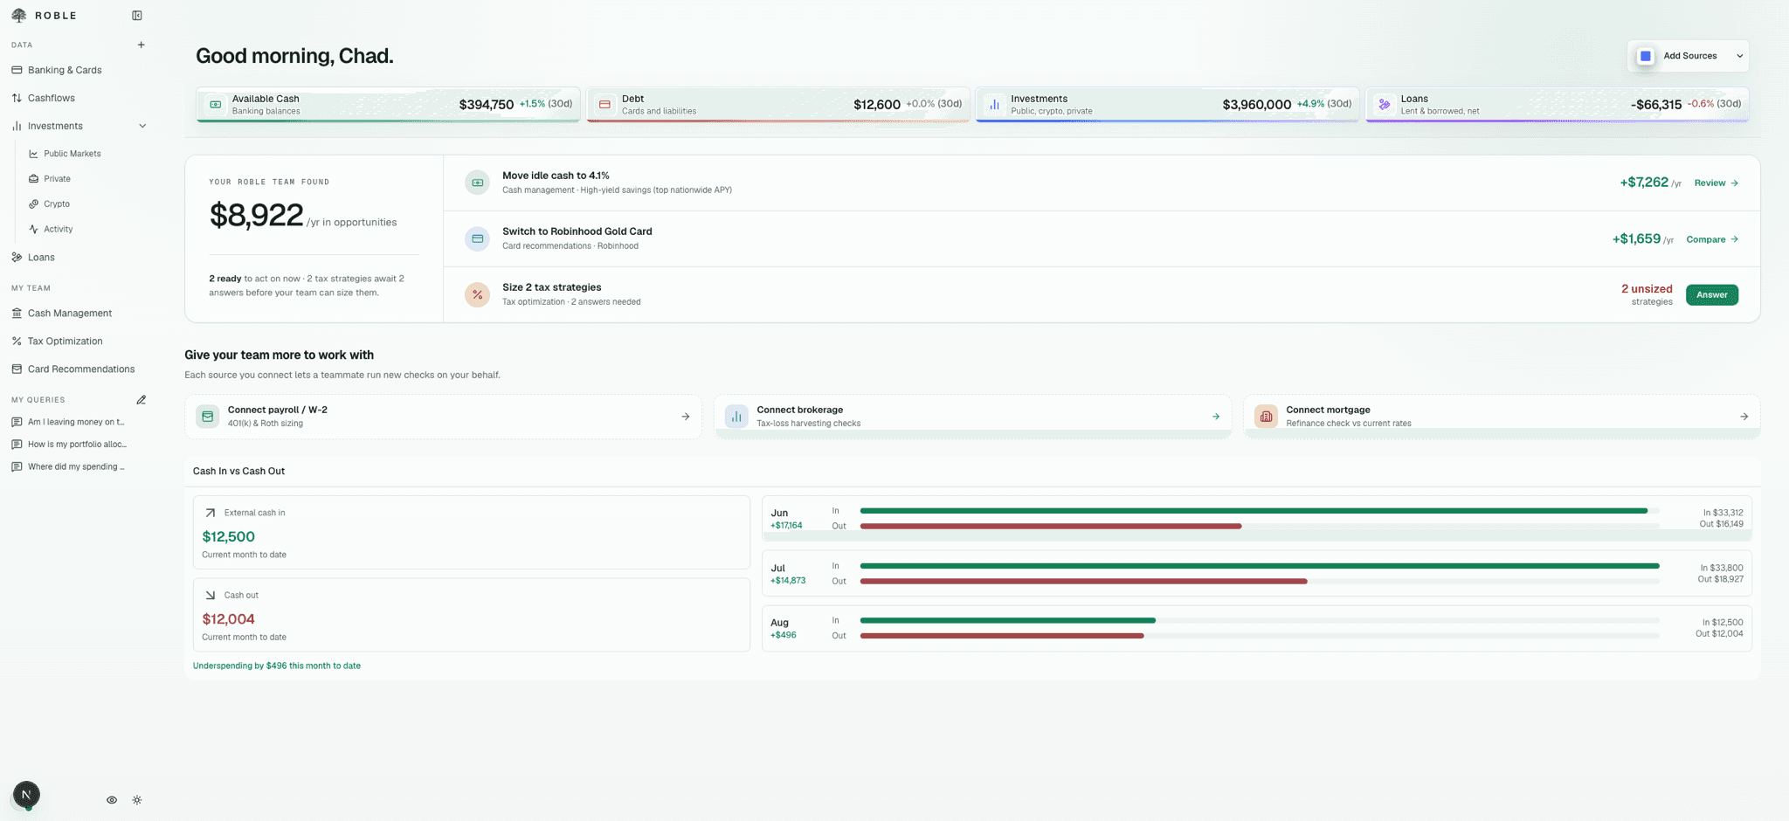Toggle the sun theme icon
This screenshot has height=821, width=1789.
137,800
